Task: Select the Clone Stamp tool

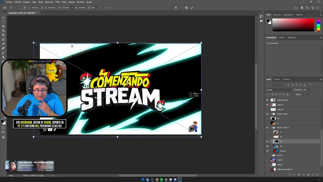Action: tap(3, 57)
